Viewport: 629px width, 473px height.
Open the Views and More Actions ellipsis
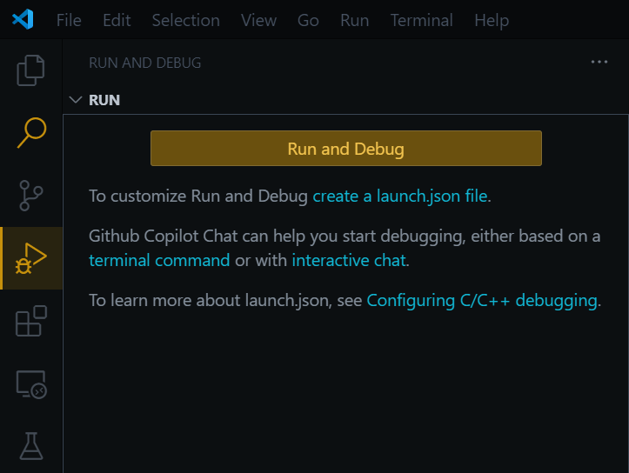[x=599, y=63]
